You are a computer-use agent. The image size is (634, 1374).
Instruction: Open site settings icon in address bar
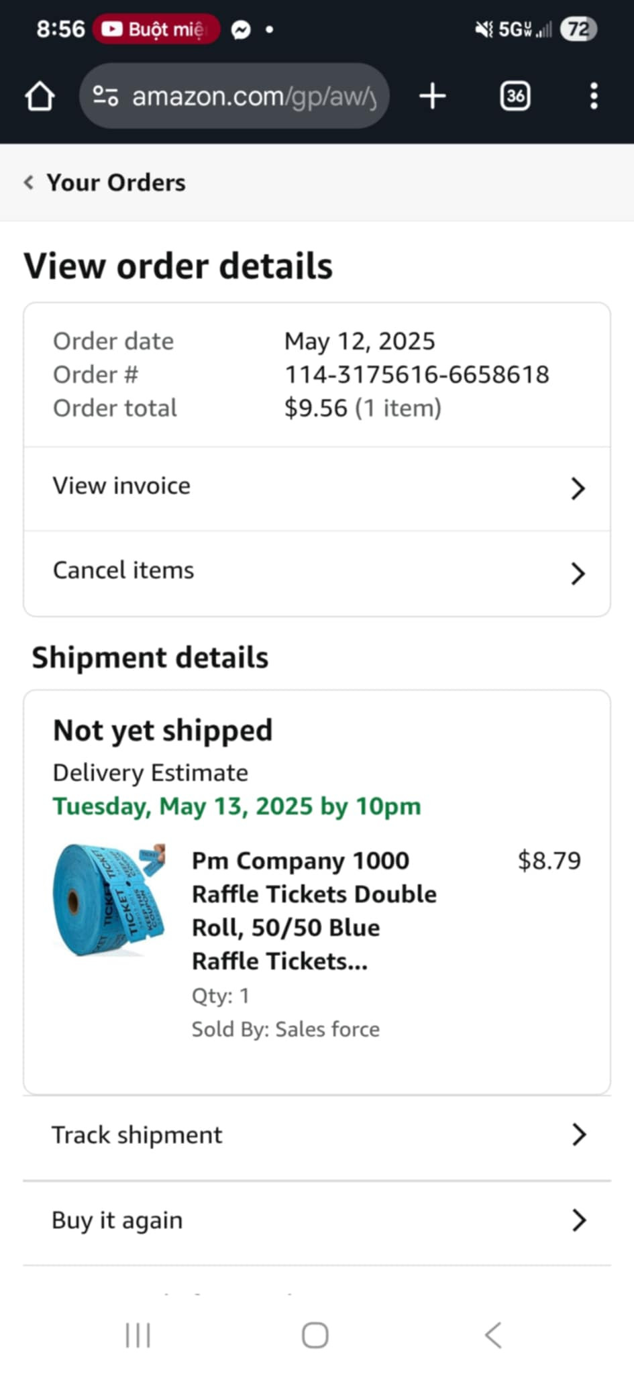click(x=105, y=96)
